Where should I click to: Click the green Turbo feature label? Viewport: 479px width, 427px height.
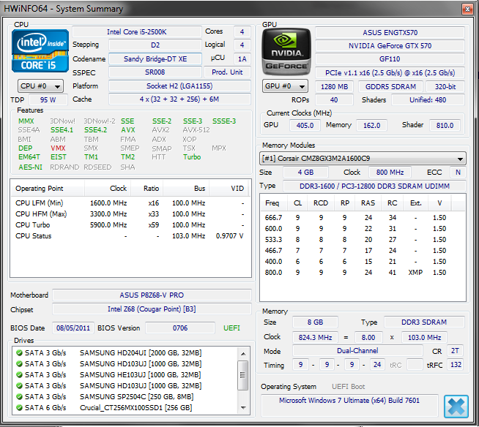192,157
